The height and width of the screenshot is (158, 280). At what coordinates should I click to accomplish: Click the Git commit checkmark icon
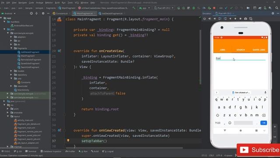[x=231, y=8]
